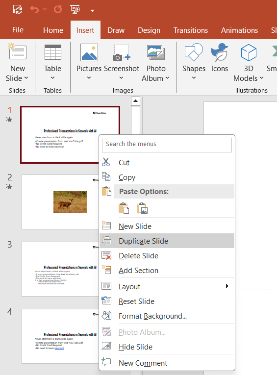277x375 pixels.
Task: Expand the Table dropdown arrow
Action: point(52,78)
